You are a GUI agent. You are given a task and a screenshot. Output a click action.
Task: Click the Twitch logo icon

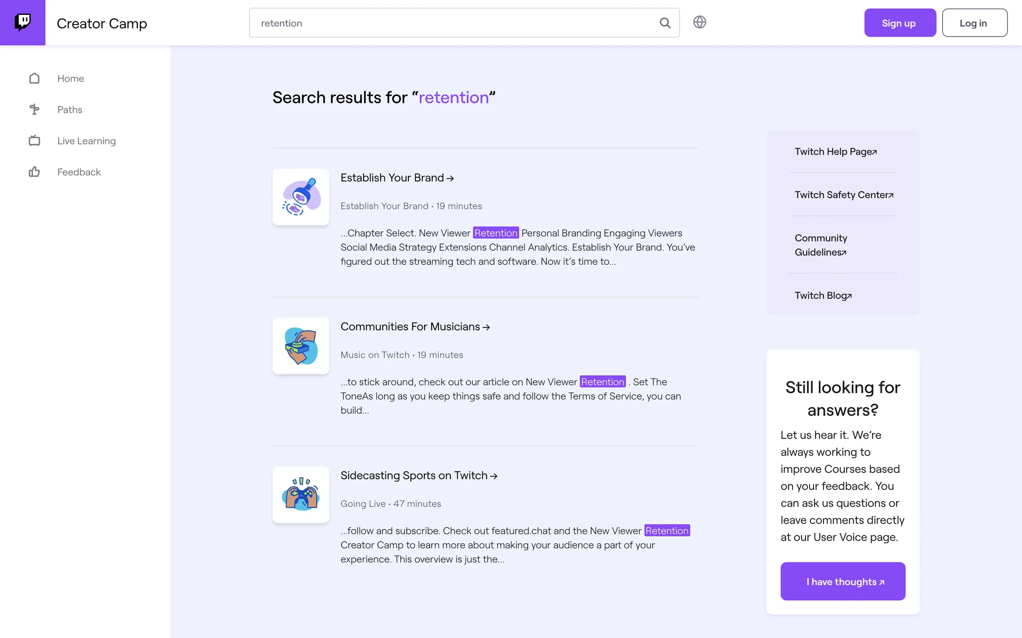(x=22, y=22)
